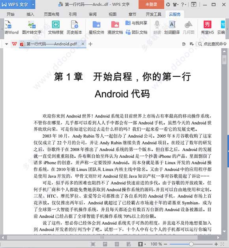Click the round cloud sync icon in title bar
This screenshot has height=248, width=229.
(168, 5)
